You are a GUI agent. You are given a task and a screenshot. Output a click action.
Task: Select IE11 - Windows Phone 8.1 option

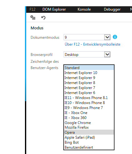[x=89, y=98]
